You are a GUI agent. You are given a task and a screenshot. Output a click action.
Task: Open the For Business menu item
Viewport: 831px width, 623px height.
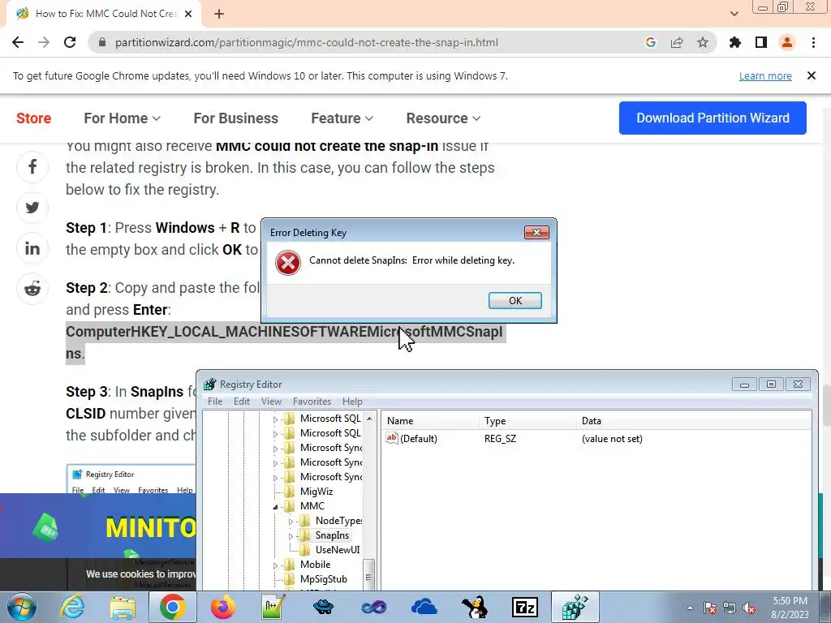[236, 118]
